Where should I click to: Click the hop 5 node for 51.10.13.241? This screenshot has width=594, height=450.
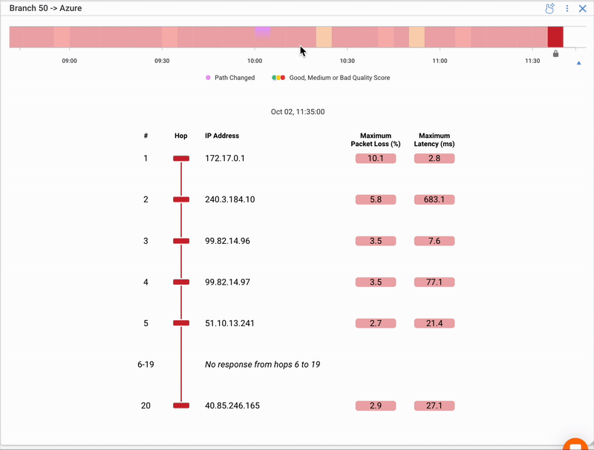click(x=181, y=323)
